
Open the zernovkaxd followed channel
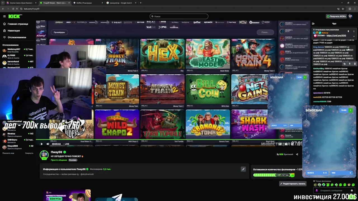click(18, 63)
